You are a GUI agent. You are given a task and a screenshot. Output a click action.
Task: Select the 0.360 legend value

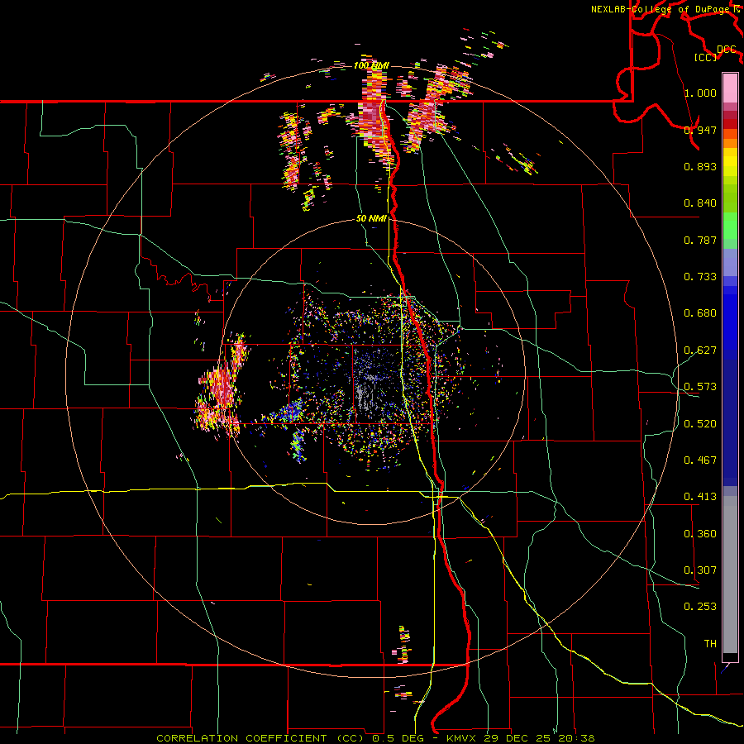coord(700,534)
